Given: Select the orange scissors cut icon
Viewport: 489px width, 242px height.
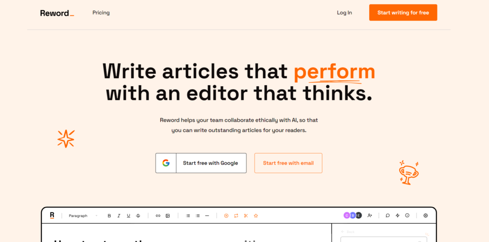Looking at the screenshot, I should (x=245, y=216).
